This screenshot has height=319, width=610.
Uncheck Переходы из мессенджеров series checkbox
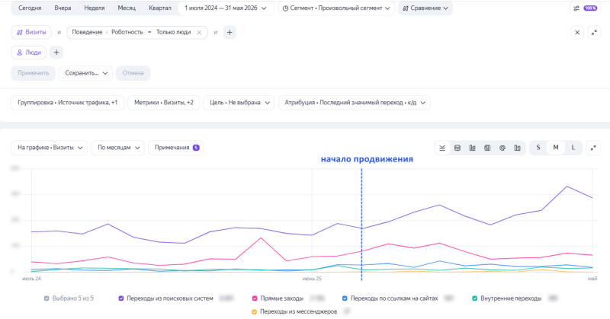click(x=254, y=311)
